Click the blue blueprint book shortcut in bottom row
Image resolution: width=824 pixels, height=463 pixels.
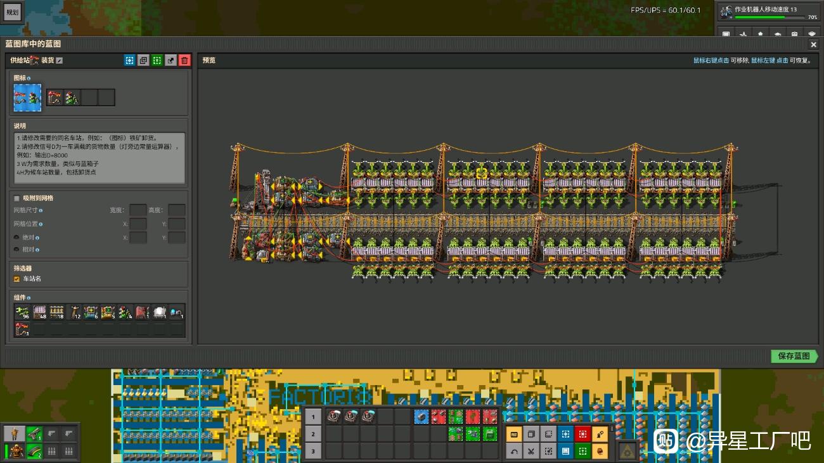(x=565, y=451)
